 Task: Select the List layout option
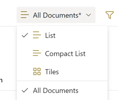click(62, 35)
